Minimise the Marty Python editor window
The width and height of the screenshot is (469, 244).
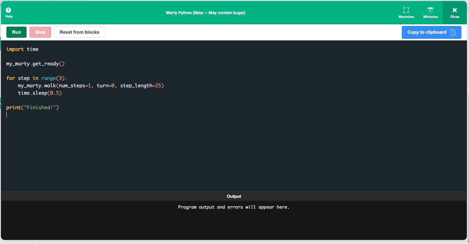coord(430,13)
